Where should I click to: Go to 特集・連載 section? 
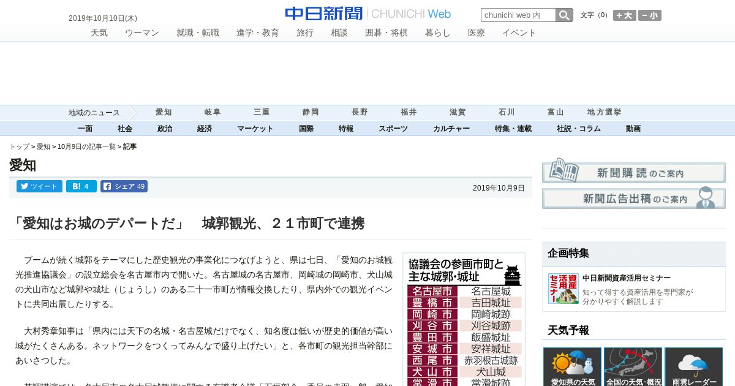(x=513, y=129)
